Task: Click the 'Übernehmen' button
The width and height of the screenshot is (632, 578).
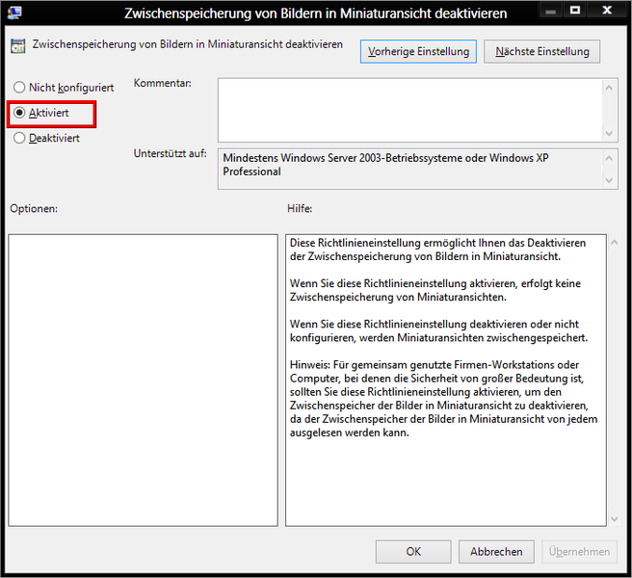Action: (579, 552)
